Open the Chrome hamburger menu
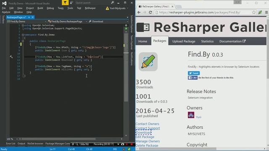Image resolution: width=269 pixels, height=151 pixels. coord(266,12)
